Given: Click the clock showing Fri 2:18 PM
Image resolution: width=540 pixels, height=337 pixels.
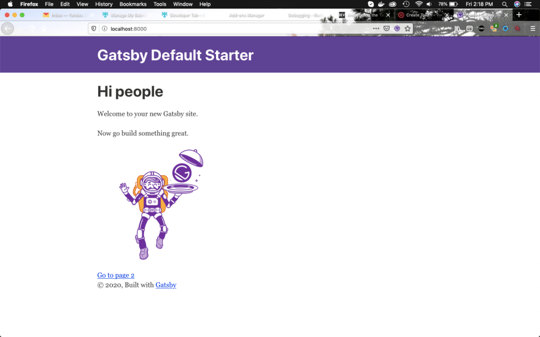Looking at the screenshot, I should coord(479,4).
